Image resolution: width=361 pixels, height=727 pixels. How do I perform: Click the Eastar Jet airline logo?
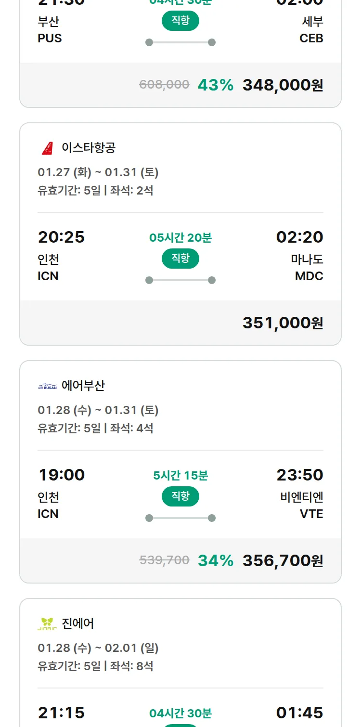point(47,148)
